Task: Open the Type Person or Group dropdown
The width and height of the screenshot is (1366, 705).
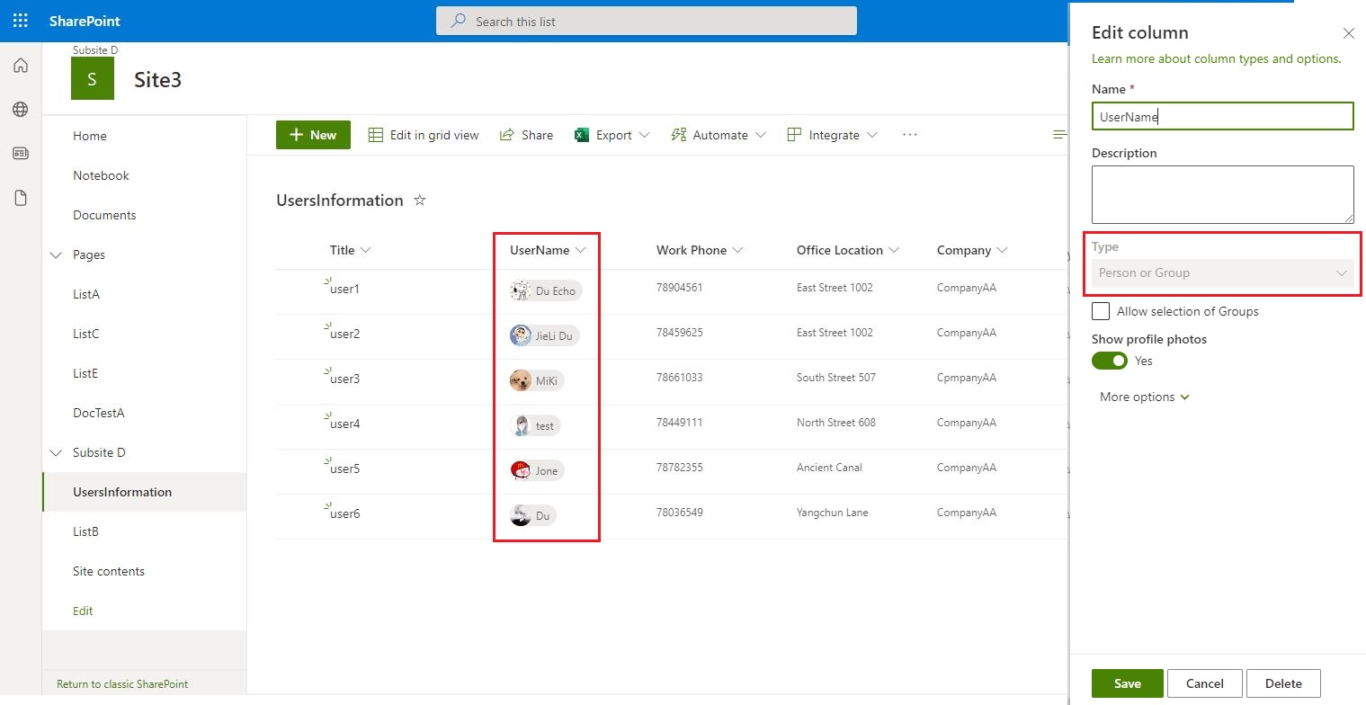Action: click(1223, 272)
